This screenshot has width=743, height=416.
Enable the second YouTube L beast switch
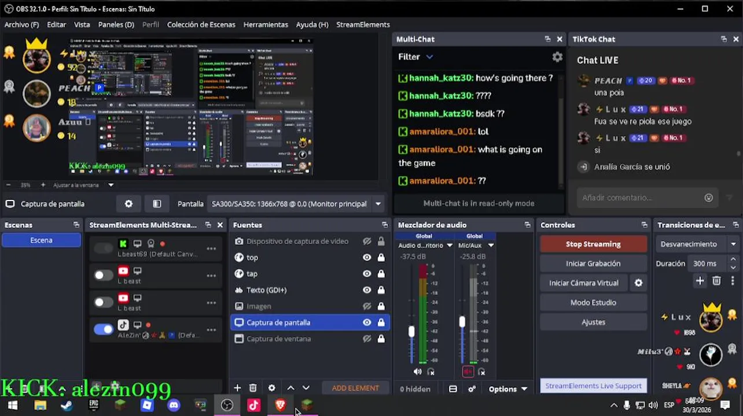point(104,302)
